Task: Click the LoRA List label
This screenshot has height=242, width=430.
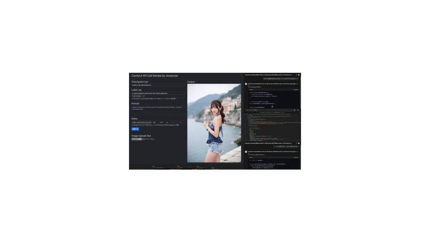Action: click(x=137, y=90)
